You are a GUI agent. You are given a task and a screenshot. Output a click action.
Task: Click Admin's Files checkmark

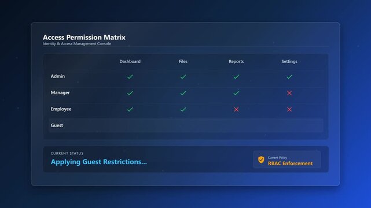pos(183,77)
